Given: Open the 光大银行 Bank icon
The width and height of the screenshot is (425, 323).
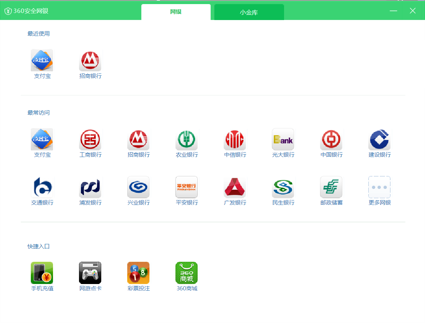Looking at the screenshot, I should [283, 139].
